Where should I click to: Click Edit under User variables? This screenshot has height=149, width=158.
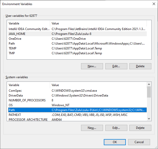116,66
